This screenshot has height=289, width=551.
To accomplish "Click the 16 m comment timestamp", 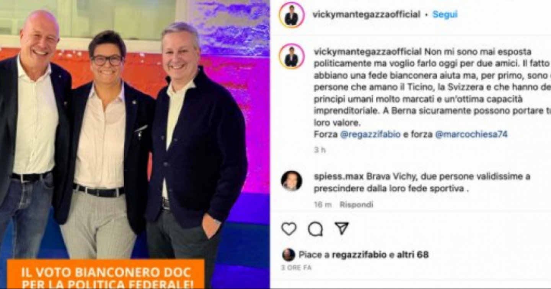I will 323,205.
